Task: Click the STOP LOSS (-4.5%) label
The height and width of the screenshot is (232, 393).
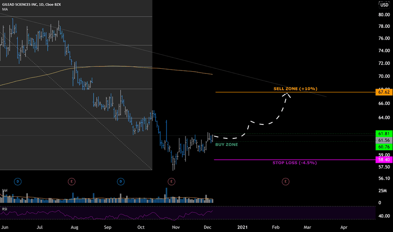Action: point(294,163)
